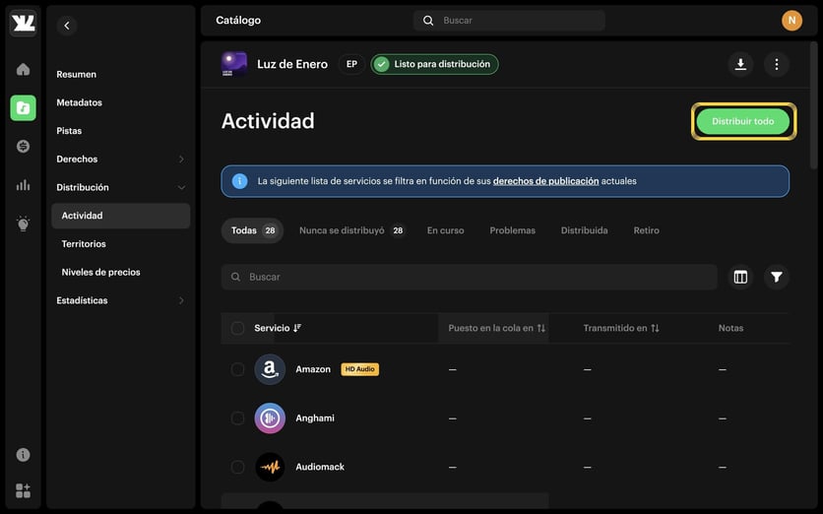Click the Luz de Enero cover thumbnail
823x514 pixels.
(x=234, y=64)
